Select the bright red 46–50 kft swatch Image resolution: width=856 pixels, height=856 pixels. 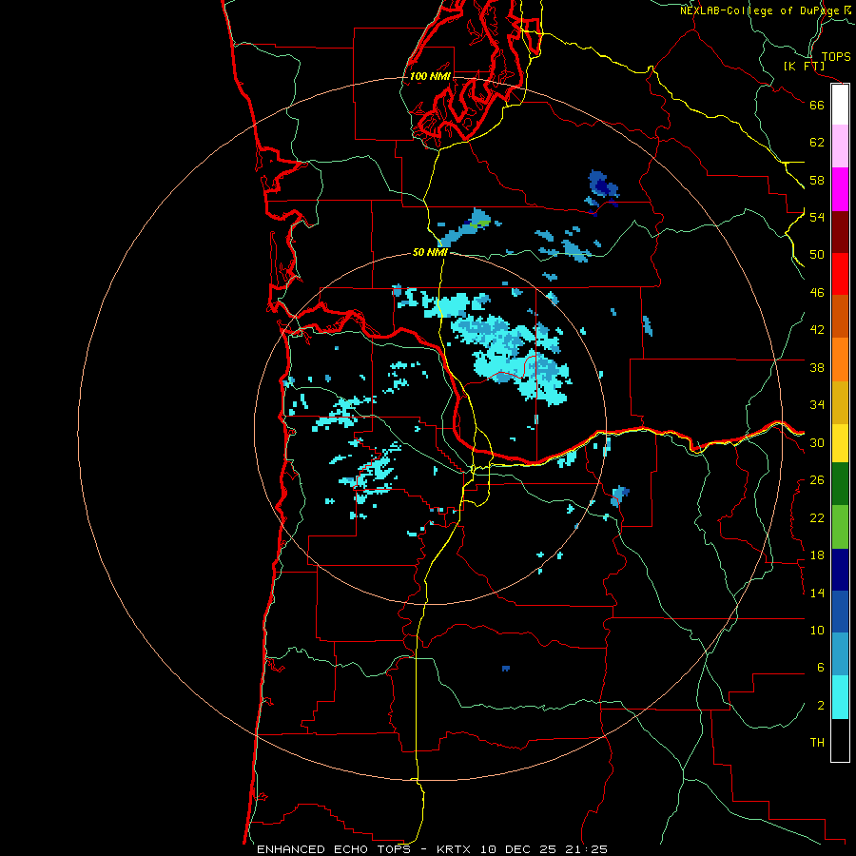tap(840, 274)
